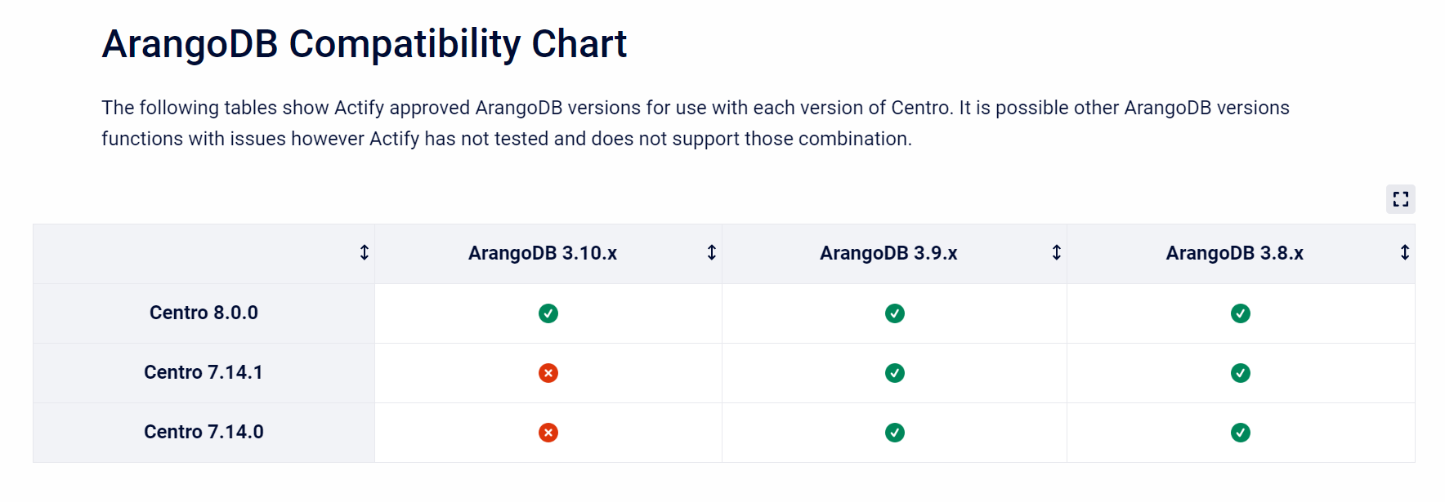Select the Centro 7.14.0 row header
1445x502 pixels.
(x=204, y=432)
